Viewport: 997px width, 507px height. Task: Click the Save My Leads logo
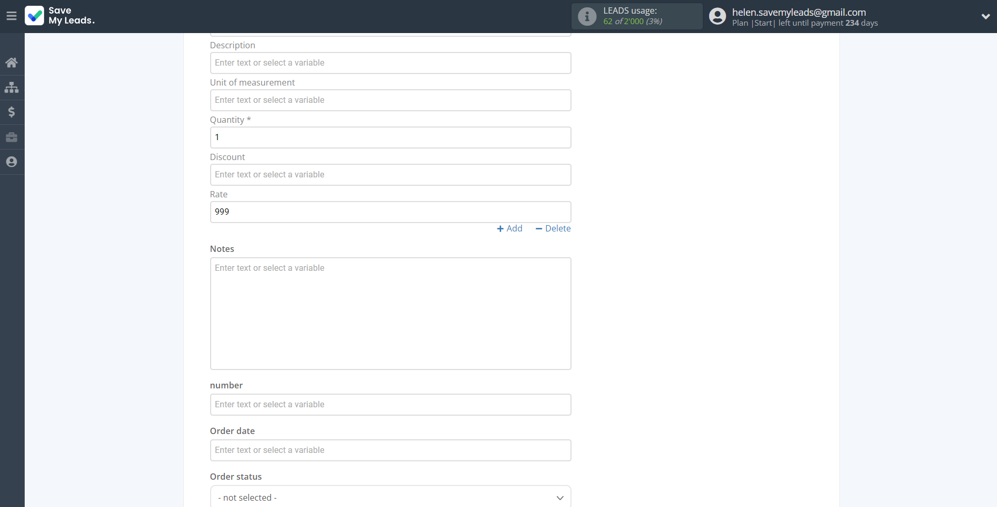60,16
